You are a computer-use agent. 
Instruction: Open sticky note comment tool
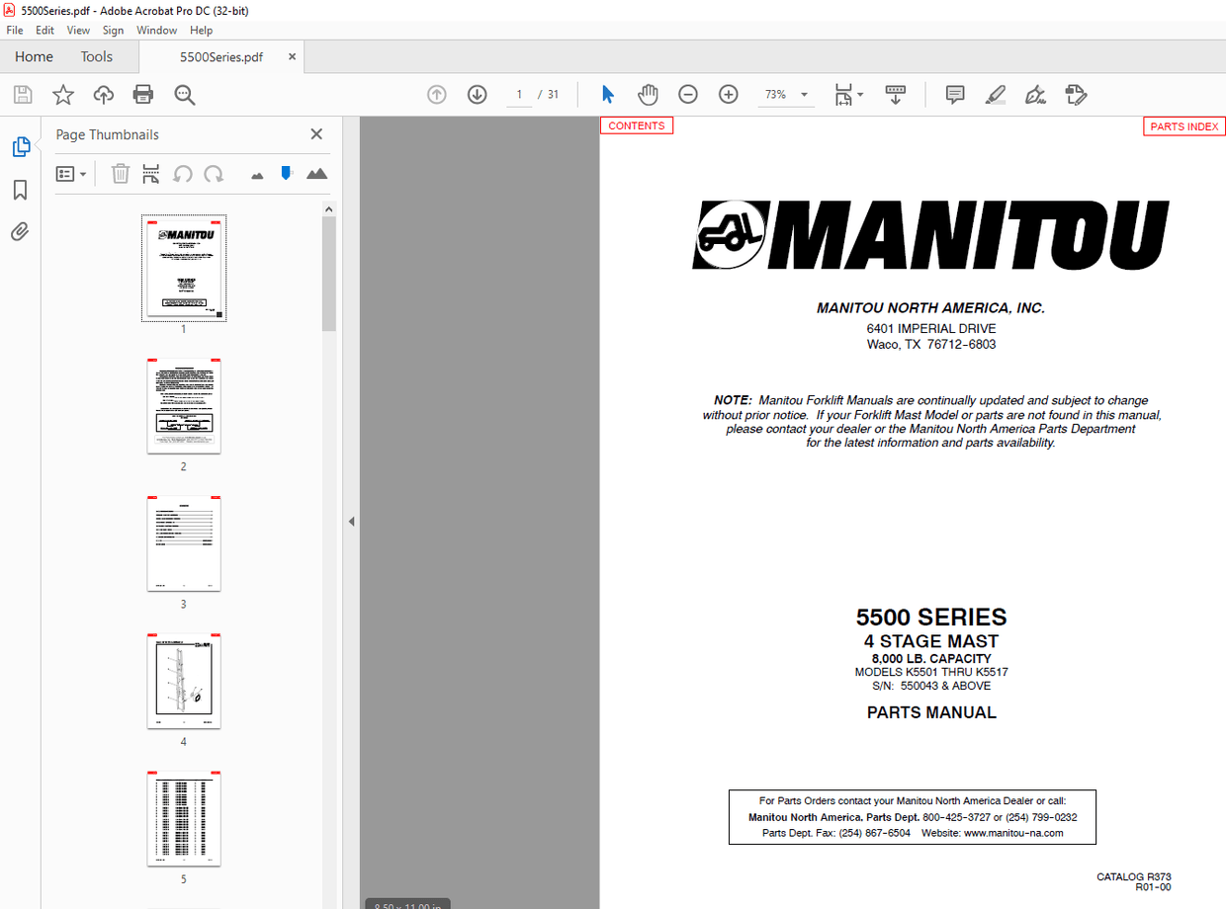coord(954,94)
